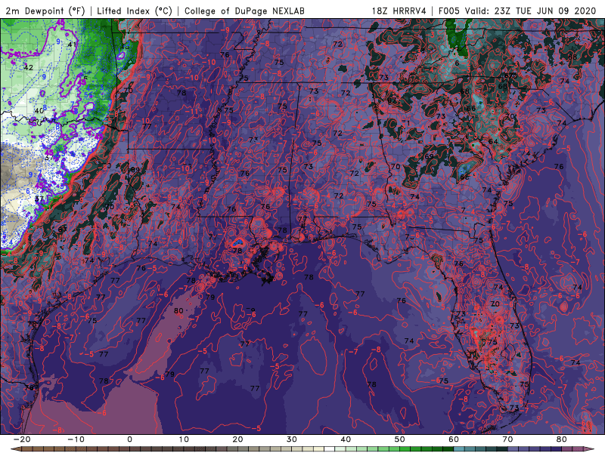The width and height of the screenshot is (605, 453).
Task: Click the '80' dewpoint value in the Gulf
Action: [x=178, y=310]
